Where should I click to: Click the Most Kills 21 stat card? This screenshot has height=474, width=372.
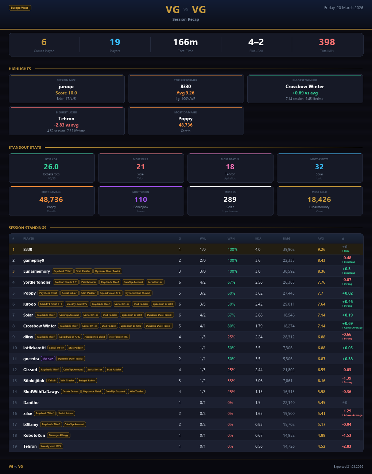141,168
